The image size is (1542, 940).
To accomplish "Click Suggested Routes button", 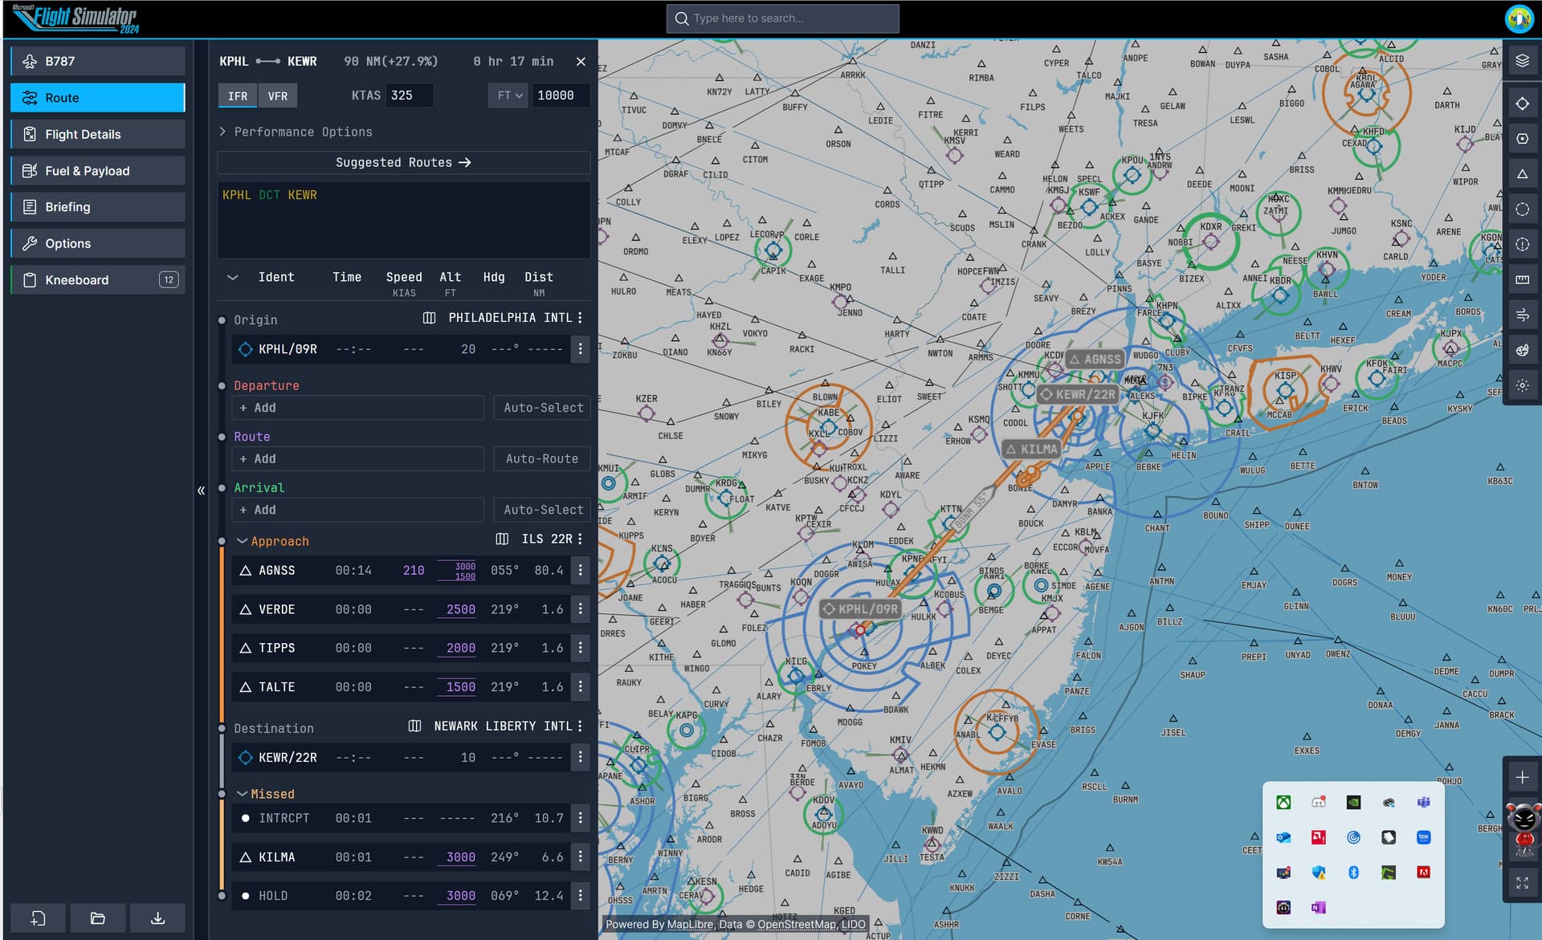I will 403,162.
